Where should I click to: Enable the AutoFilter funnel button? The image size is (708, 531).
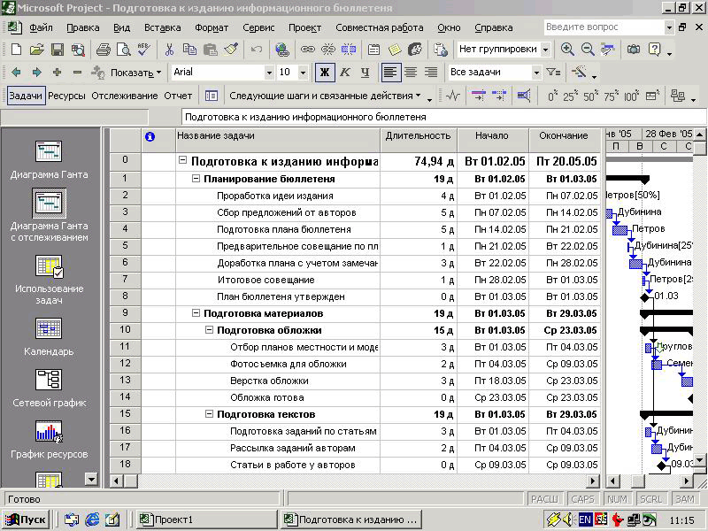554,73
